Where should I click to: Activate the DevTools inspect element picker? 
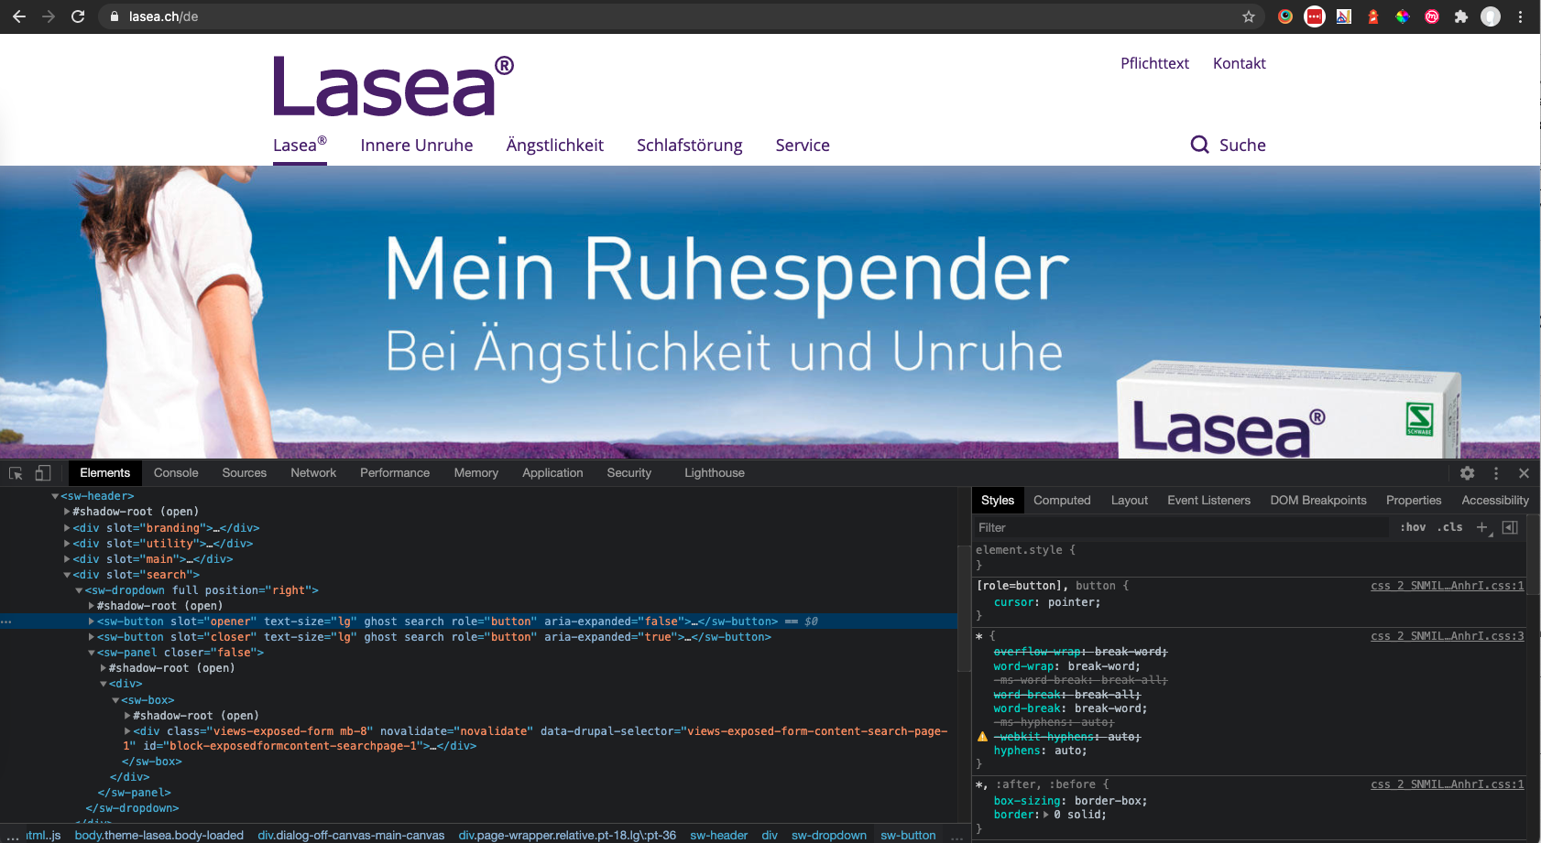(16, 473)
